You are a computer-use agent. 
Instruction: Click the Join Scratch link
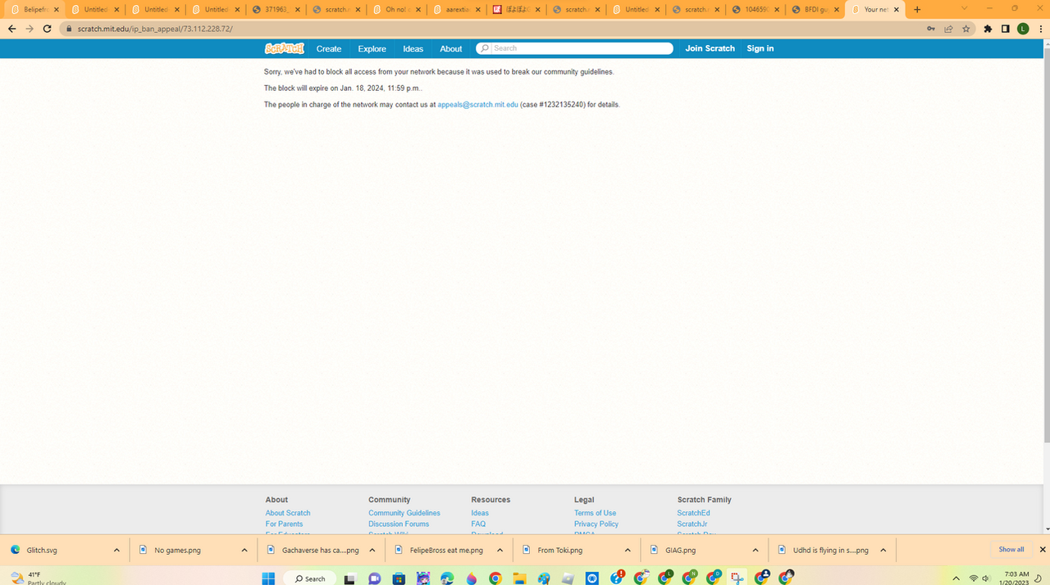point(710,48)
